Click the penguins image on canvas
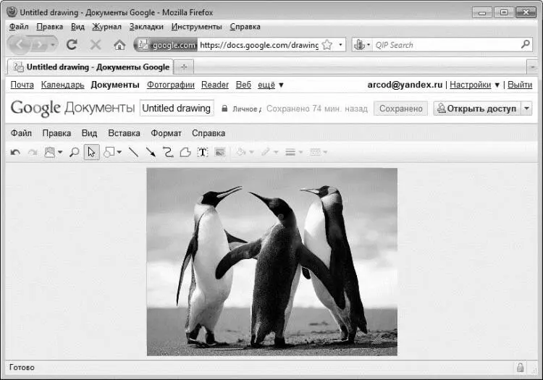 [271, 262]
